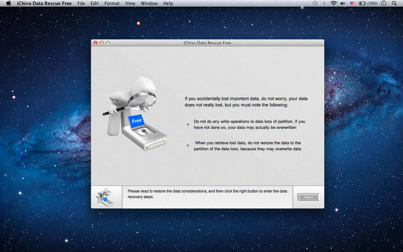Open the iChiso Data Rescue Free app menu

(44, 4)
